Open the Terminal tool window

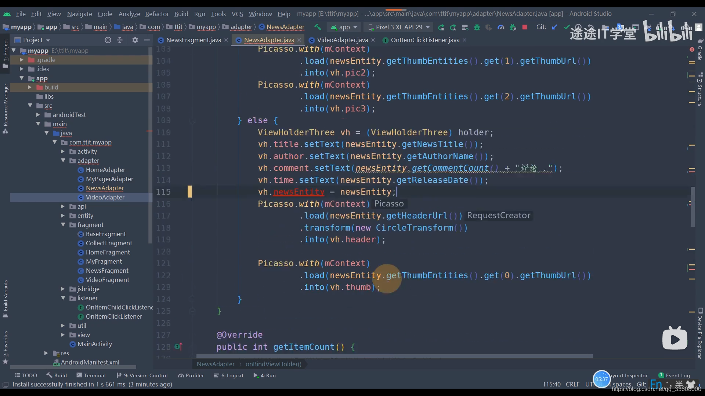coord(91,375)
